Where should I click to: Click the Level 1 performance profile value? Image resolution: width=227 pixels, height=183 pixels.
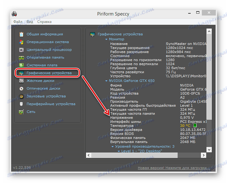186,105
